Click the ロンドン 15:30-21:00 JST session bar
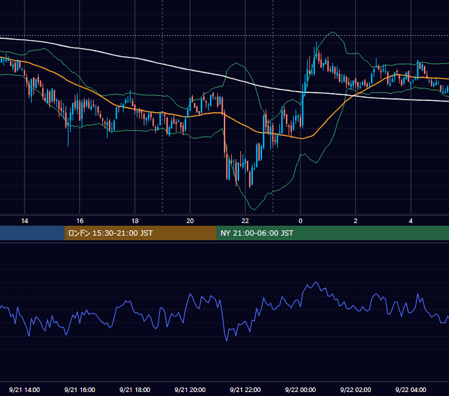Viewport: 449px width, 396px height. pos(140,233)
